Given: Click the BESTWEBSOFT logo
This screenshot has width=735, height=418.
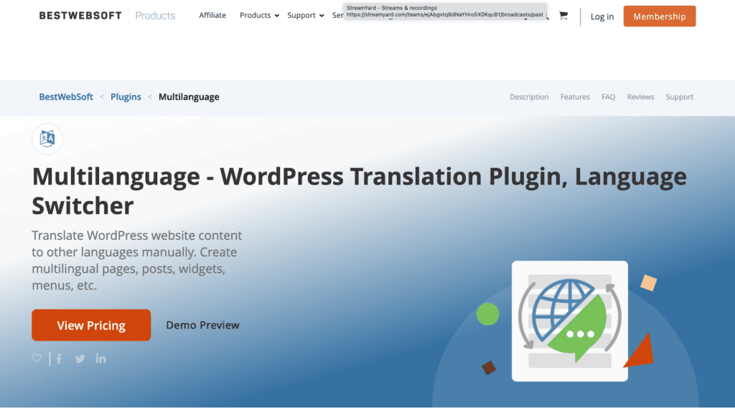Looking at the screenshot, I should [80, 15].
